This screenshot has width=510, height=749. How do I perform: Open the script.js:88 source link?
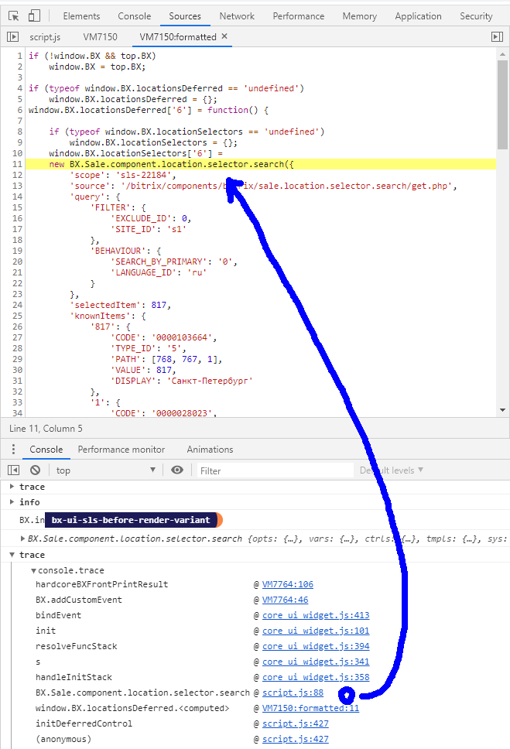click(293, 693)
